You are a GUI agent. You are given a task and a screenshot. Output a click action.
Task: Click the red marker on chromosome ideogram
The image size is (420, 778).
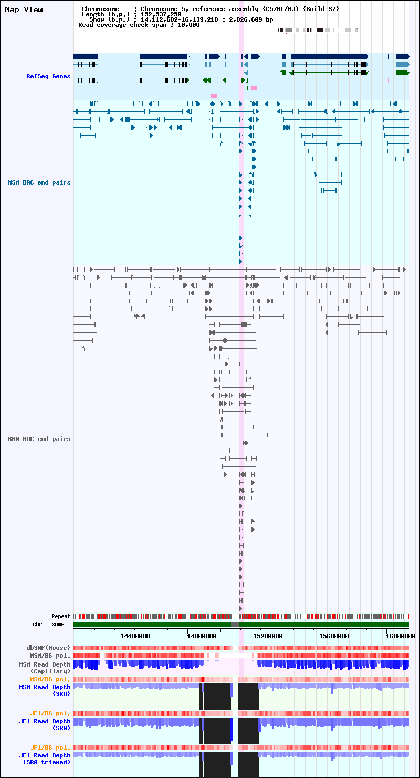pos(286,30)
